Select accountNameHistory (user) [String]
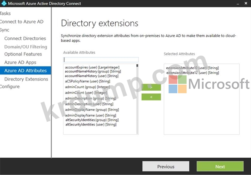The width and height of the screenshot is (251, 175). [92, 76]
